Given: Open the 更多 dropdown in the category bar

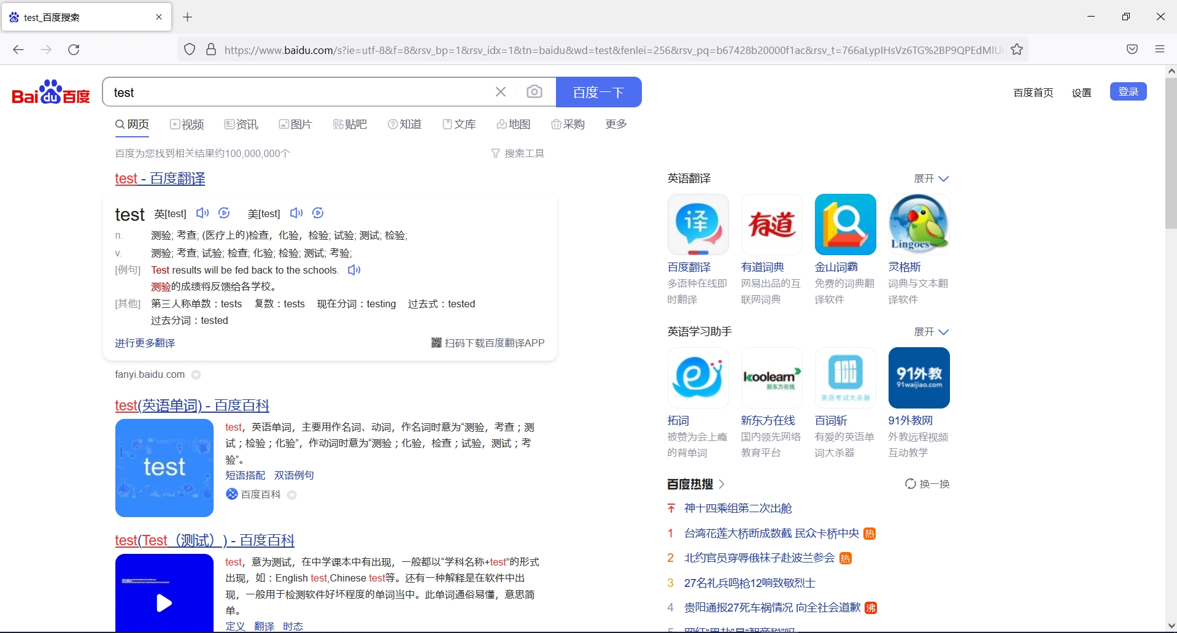Looking at the screenshot, I should tap(614, 124).
